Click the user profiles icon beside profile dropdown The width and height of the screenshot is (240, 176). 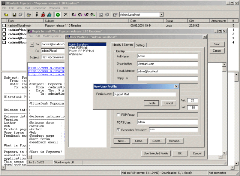point(114,15)
